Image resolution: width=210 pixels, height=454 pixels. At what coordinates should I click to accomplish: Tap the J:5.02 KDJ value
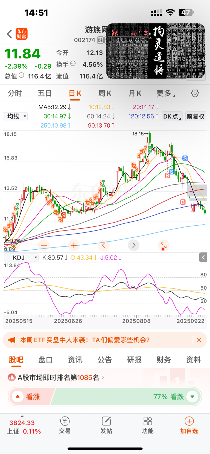(111, 258)
